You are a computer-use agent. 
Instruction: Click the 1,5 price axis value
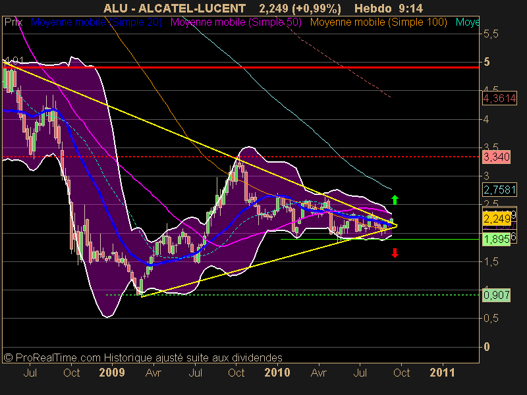tap(491, 261)
